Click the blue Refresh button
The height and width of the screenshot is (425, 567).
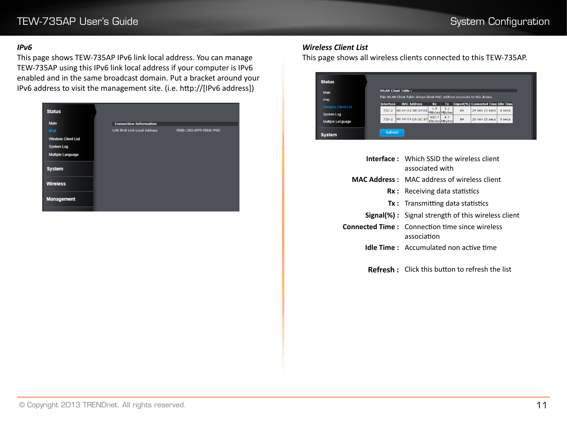392,133
